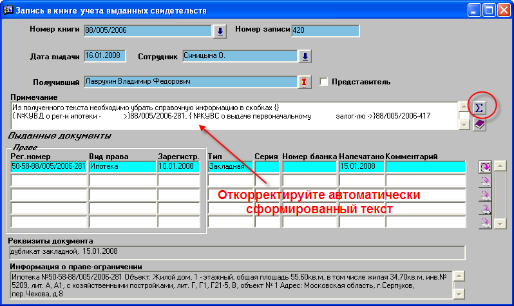
Task: Select Зарегистр. cell 10.01.2008
Action: click(x=178, y=167)
